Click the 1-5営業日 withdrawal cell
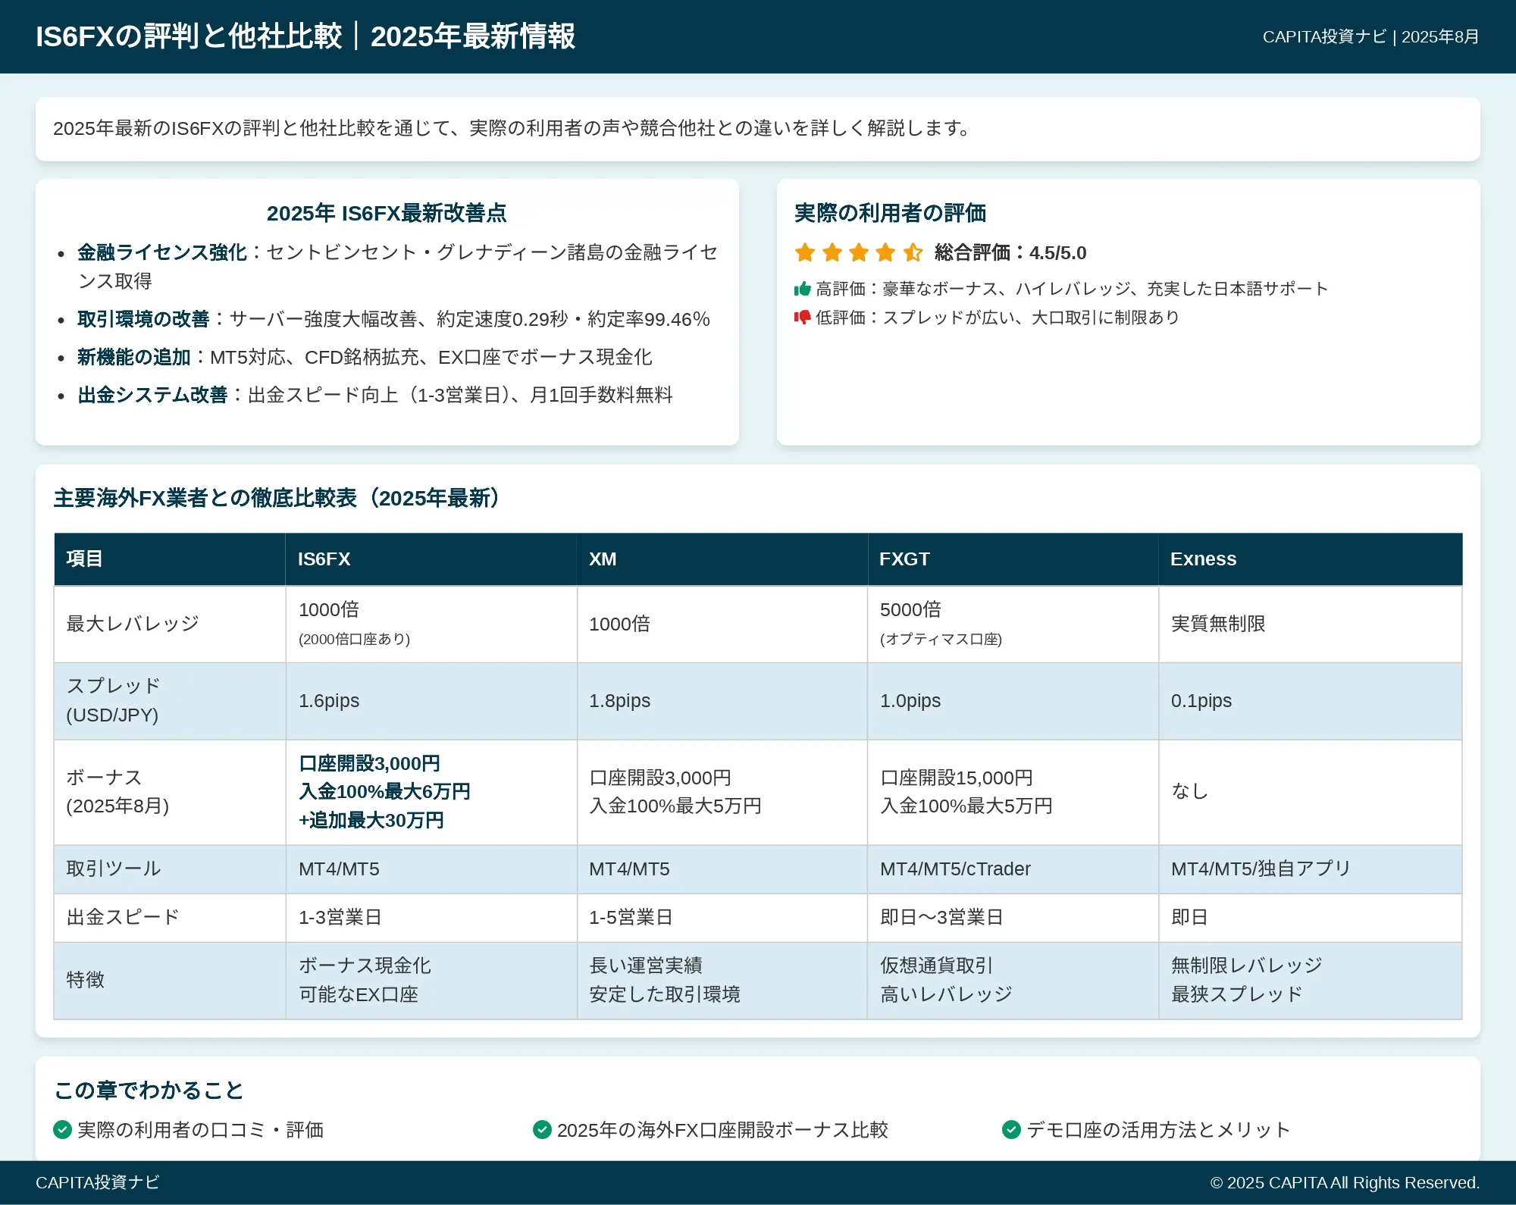 point(722,918)
